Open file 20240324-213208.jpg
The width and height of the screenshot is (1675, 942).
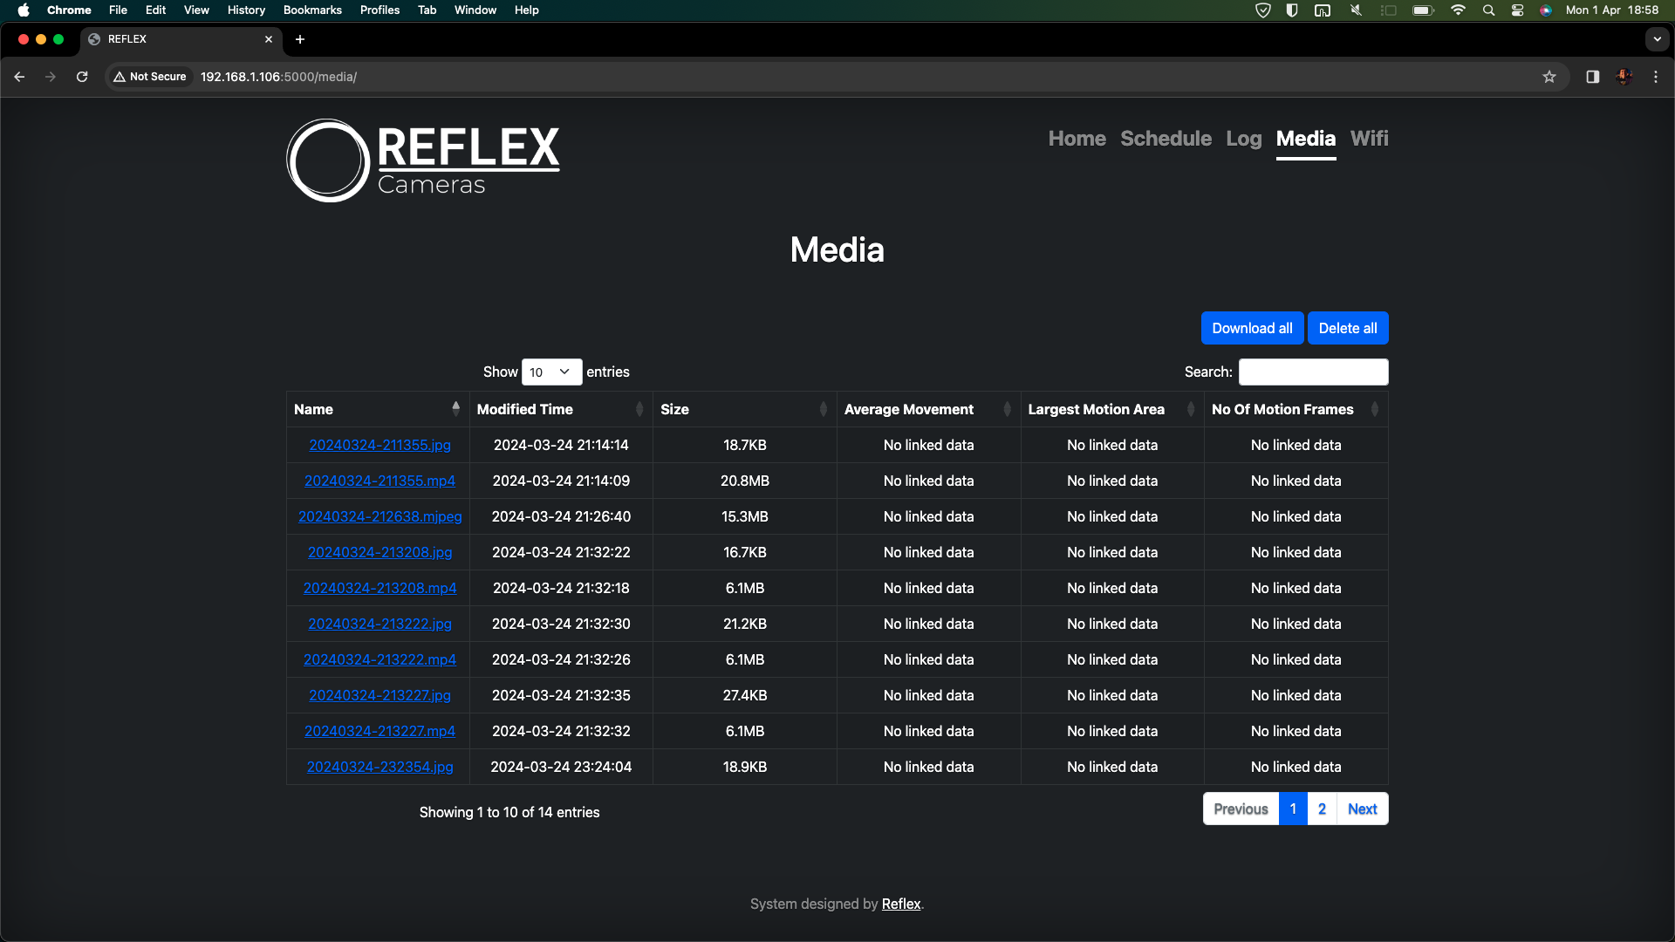(x=379, y=552)
